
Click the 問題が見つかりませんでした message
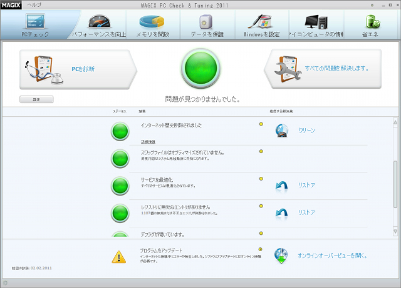202,99
